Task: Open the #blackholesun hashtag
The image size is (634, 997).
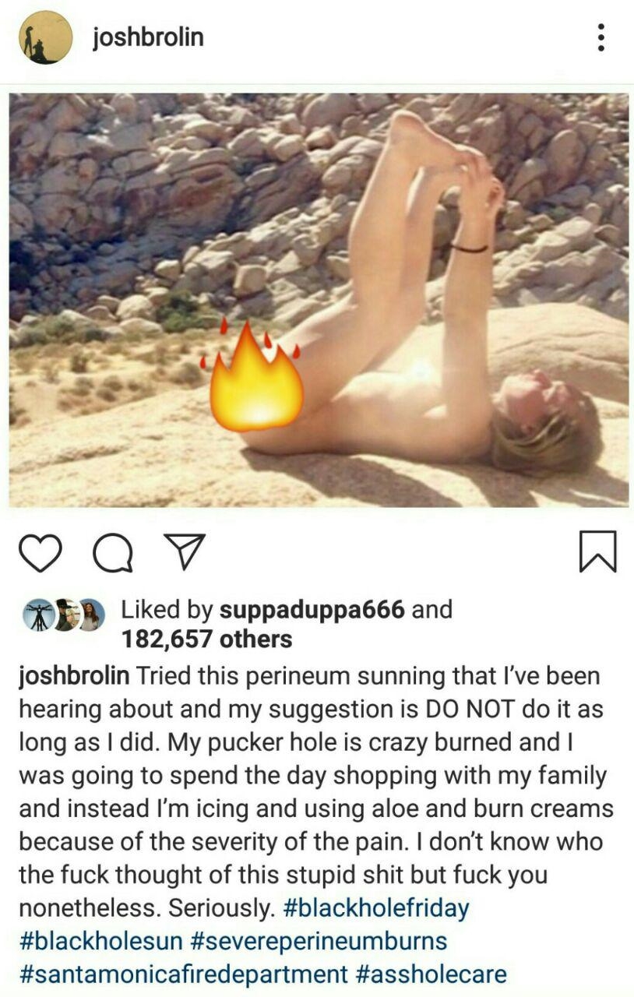Action: tap(100, 941)
